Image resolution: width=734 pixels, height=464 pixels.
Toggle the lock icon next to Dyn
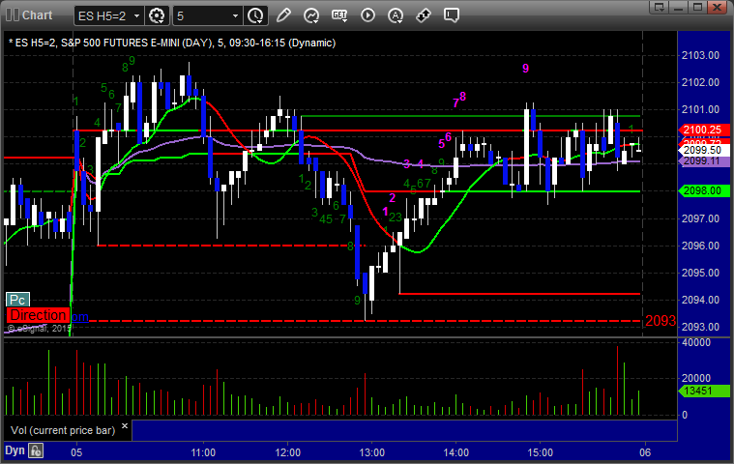point(36,450)
